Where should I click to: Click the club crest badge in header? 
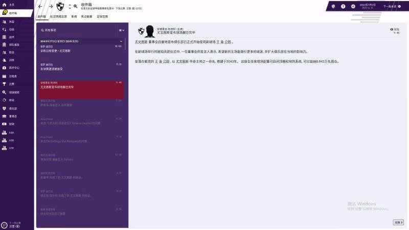pos(60,7)
